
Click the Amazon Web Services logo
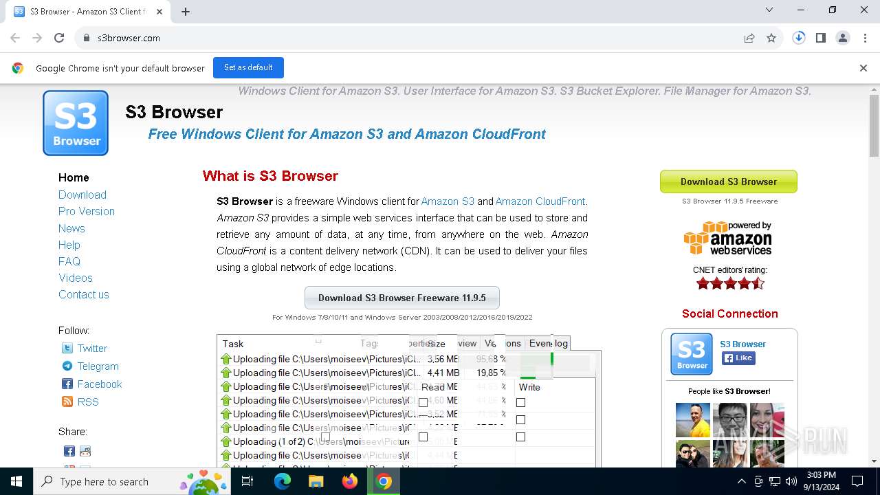tap(728, 239)
